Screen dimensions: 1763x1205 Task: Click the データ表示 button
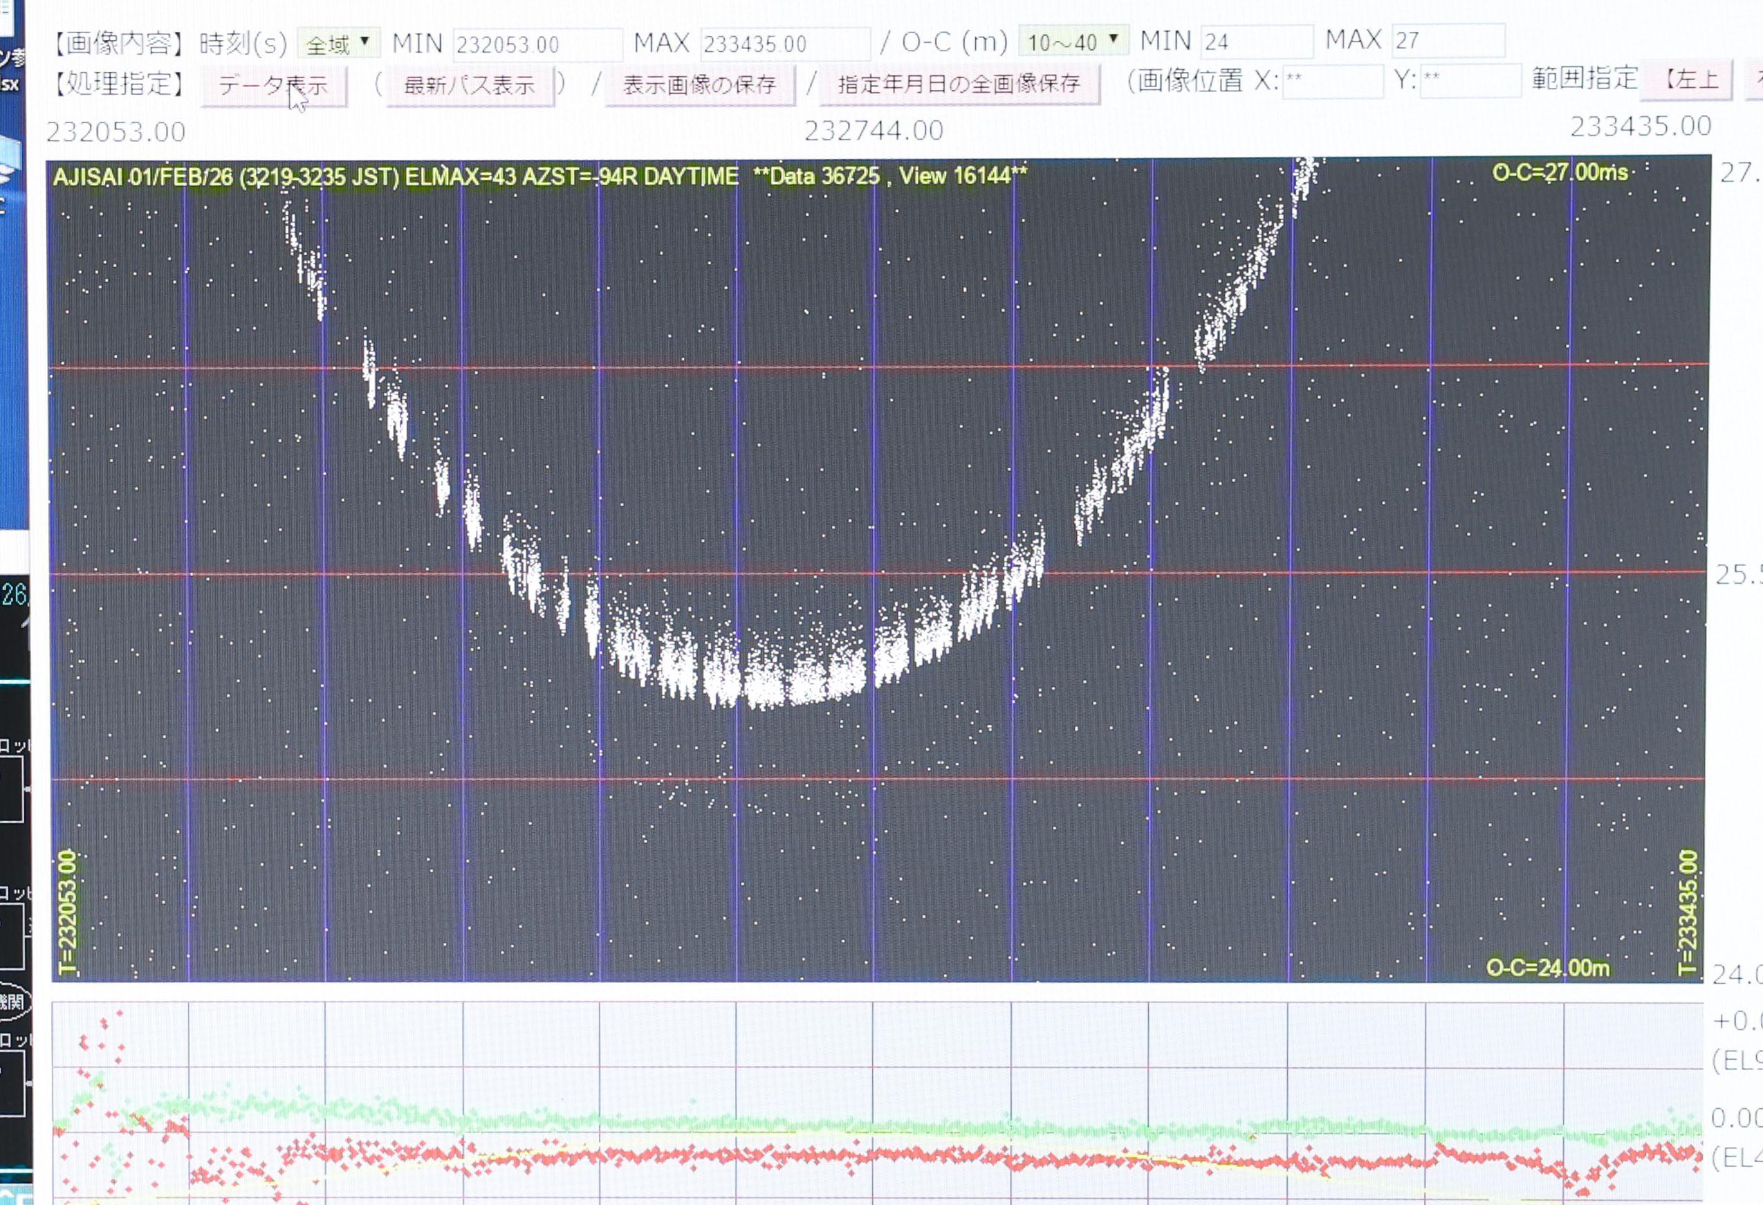click(x=274, y=85)
